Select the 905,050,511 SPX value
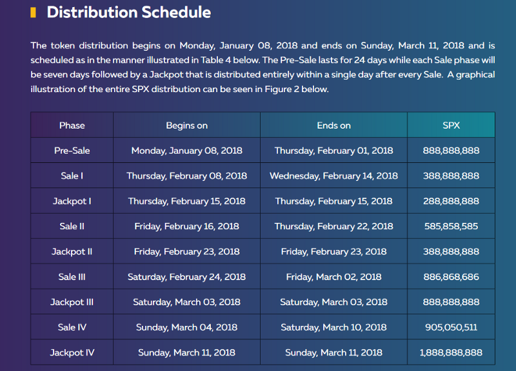 coord(451,327)
